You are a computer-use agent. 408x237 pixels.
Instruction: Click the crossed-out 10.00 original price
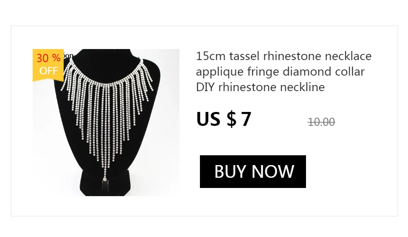point(322,122)
